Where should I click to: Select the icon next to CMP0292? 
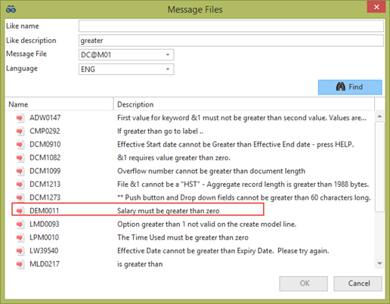[20, 131]
